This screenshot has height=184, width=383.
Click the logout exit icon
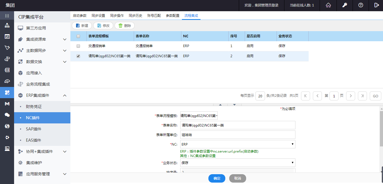pyautogui.click(x=377, y=5)
